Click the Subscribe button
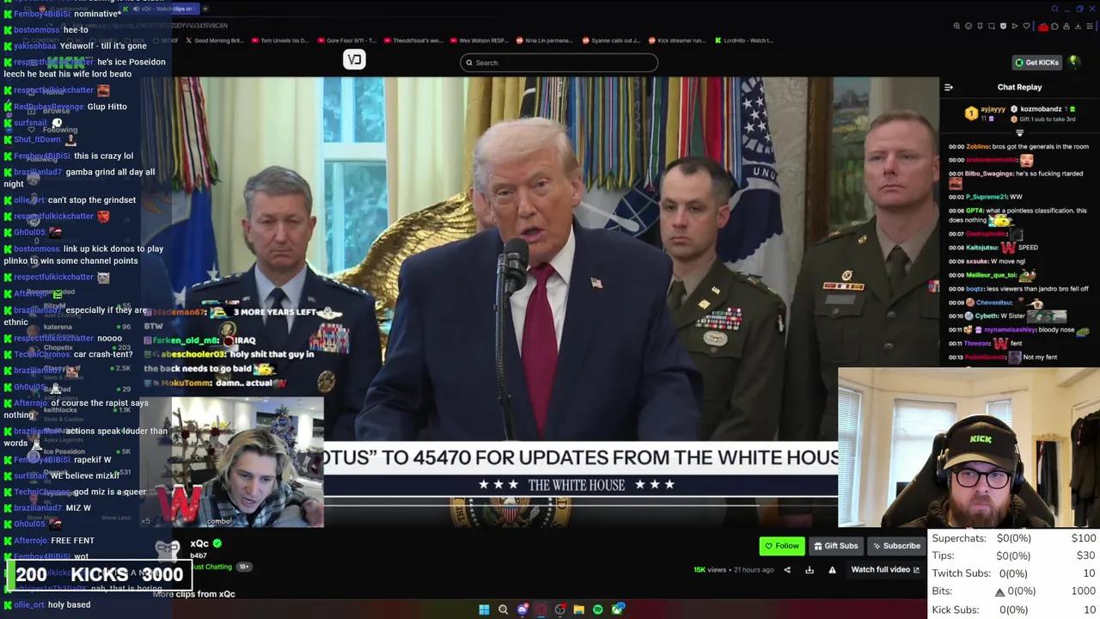This screenshot has width=1100, height=619. pos(896,546)
